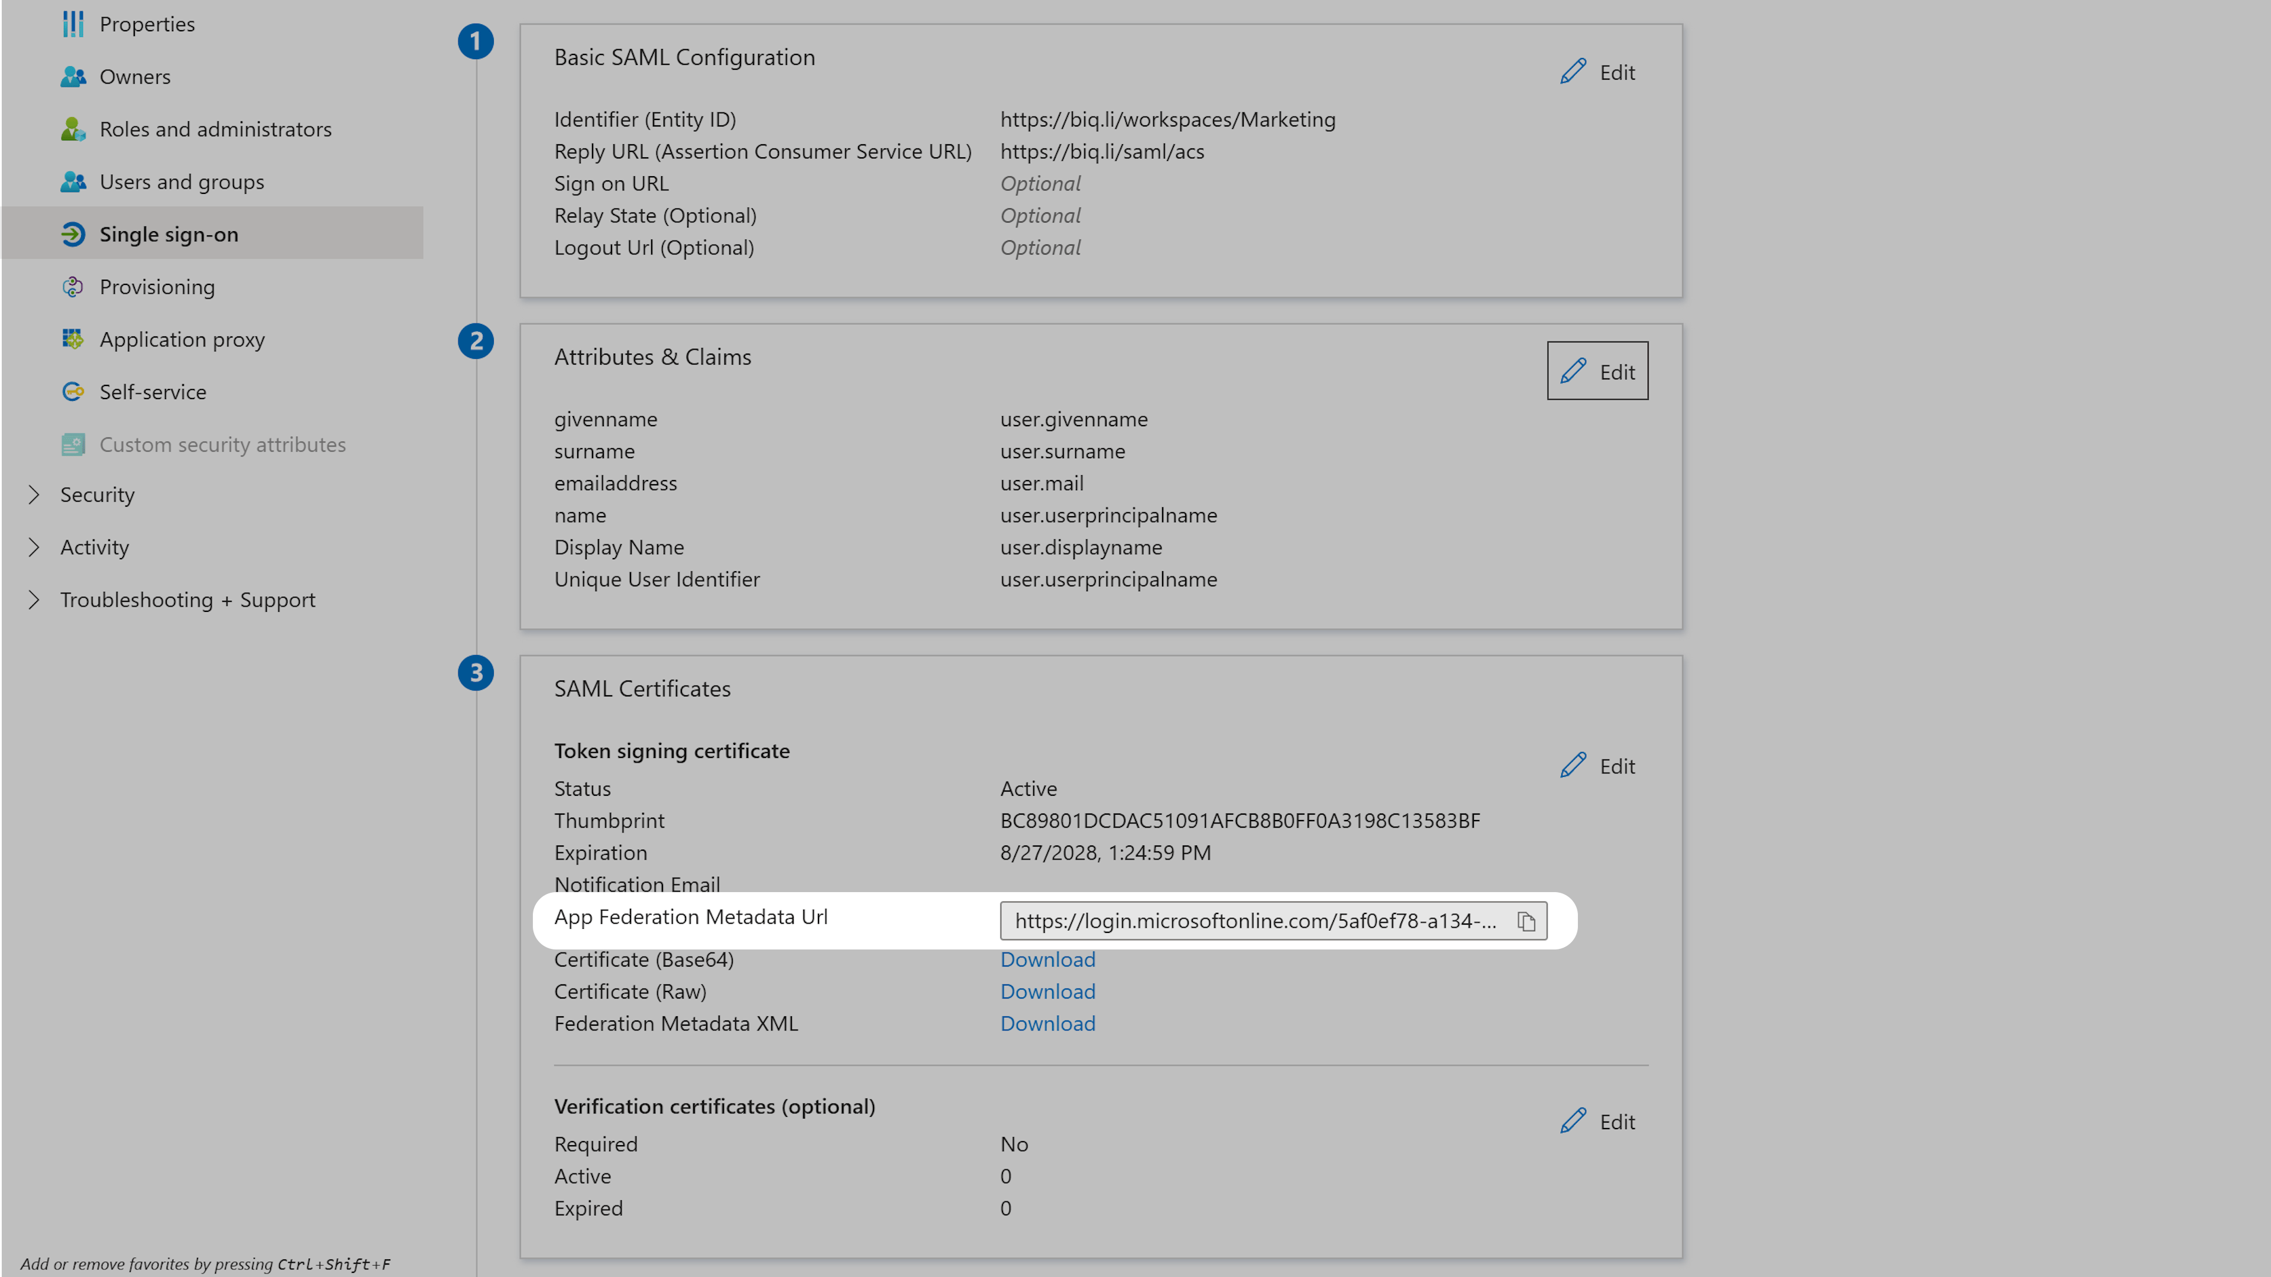Image resolution: width=2271 pixels, height=1277 pixels.
Task: Click pencil icon for Basic SAML Configuration
Action: click(x=1573, y=72)
